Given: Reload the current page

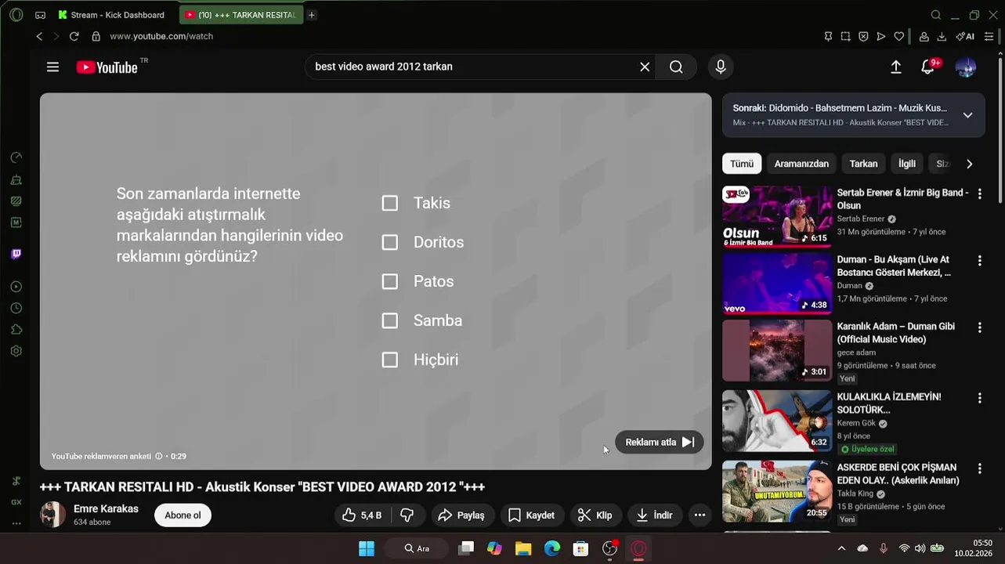Looking at the screenshot, I should coord(74,36).
